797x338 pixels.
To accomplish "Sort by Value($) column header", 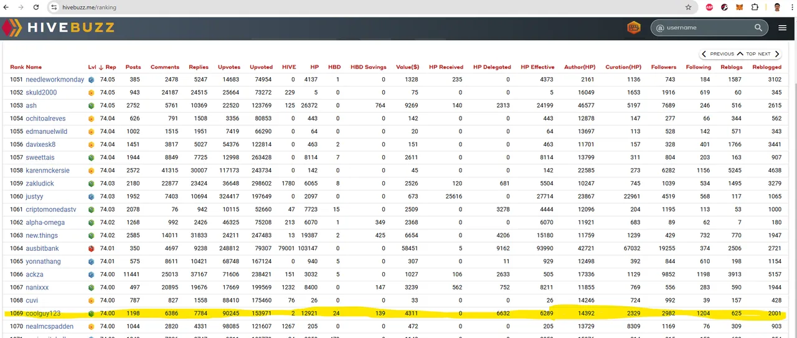I will (x=407, y=67).
